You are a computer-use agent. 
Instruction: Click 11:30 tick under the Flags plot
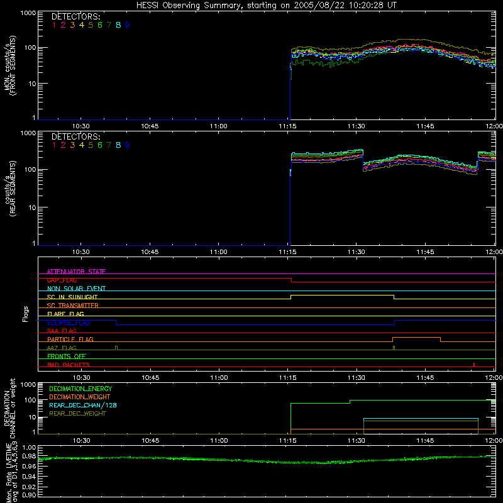(x=357, y=378)
